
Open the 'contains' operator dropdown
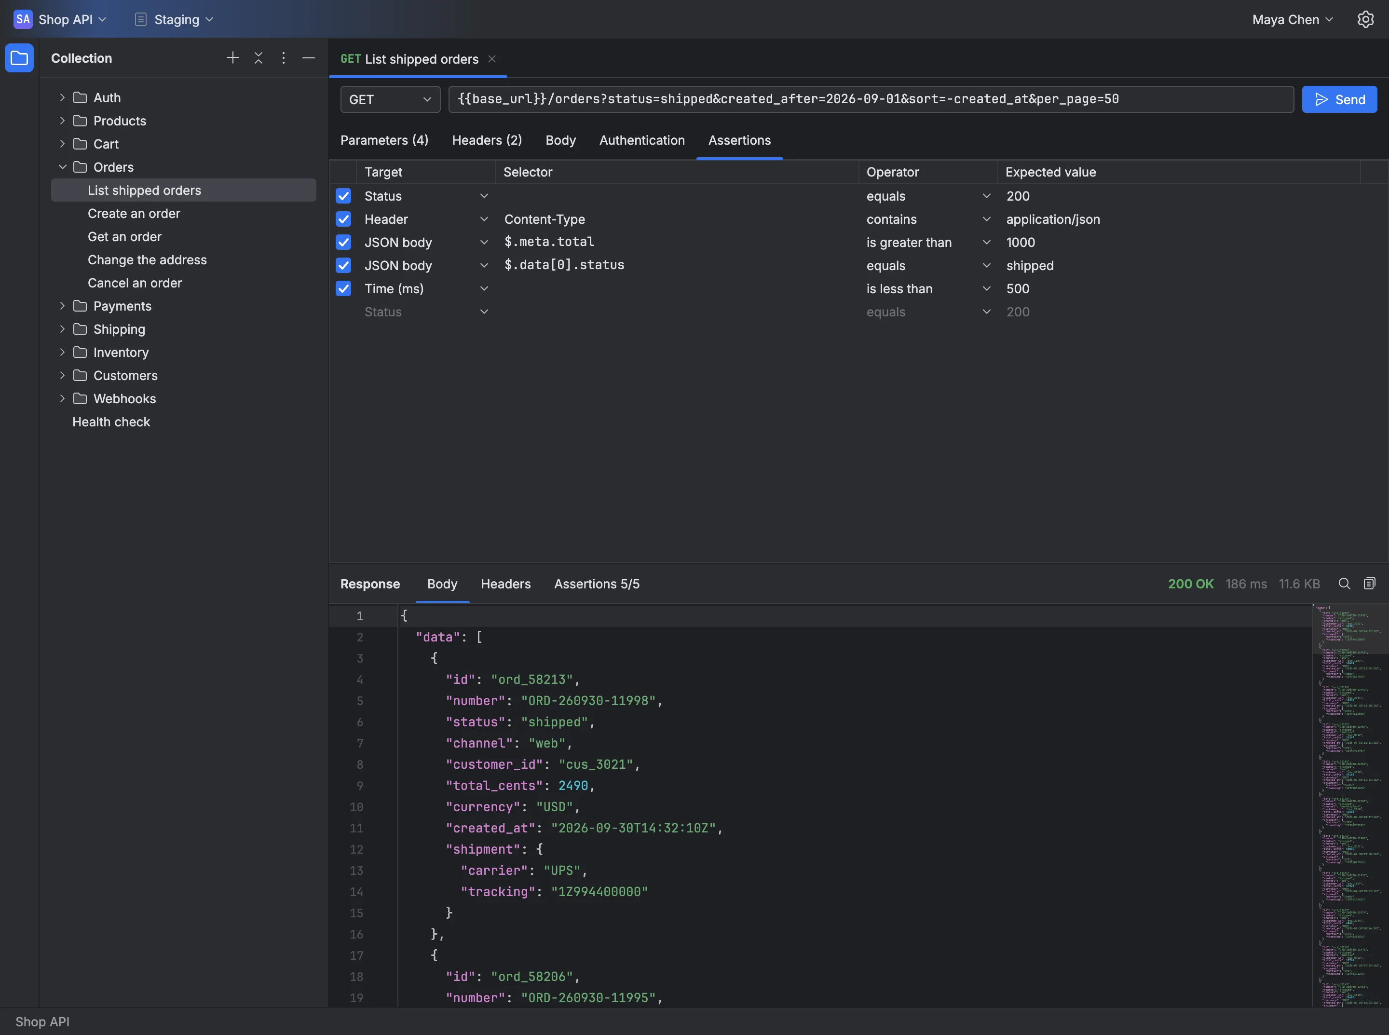tap(928, 219)
